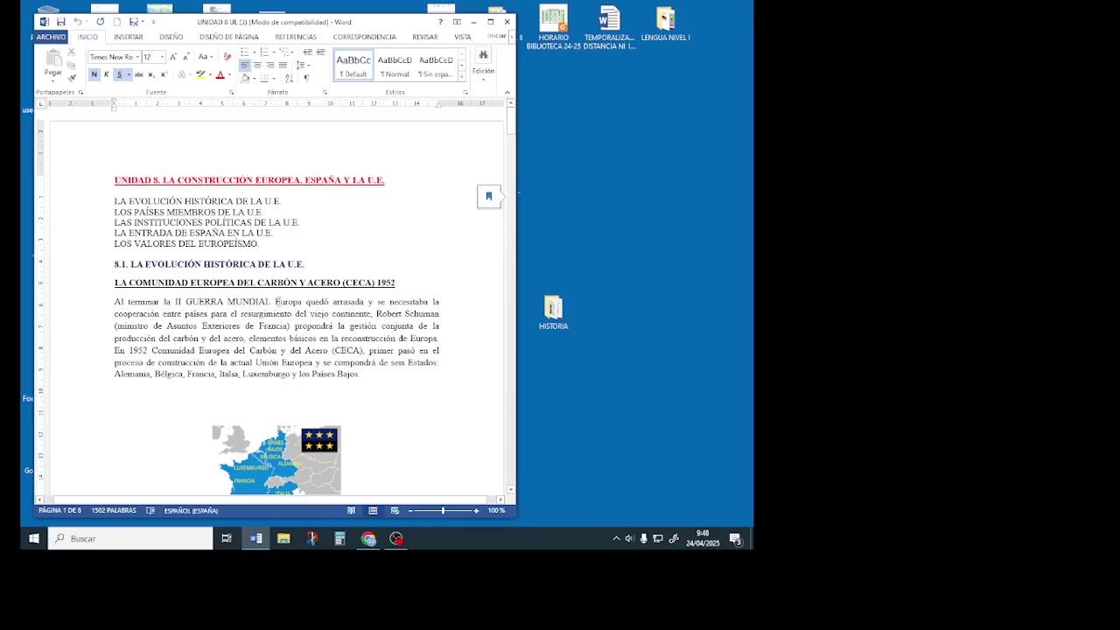Switch to web layout view in status bar
1120x630 pixels.
tap(395, 510)
